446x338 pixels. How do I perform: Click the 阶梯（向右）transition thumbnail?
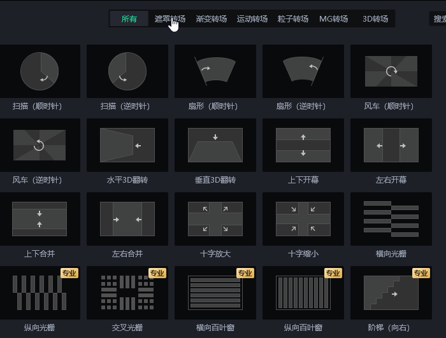pos(391,293)
